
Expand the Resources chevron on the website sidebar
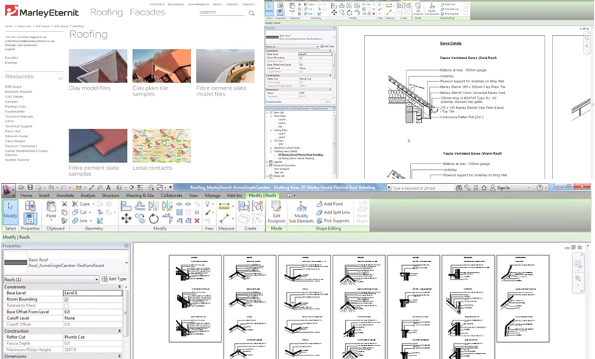[x=61, y=78]
